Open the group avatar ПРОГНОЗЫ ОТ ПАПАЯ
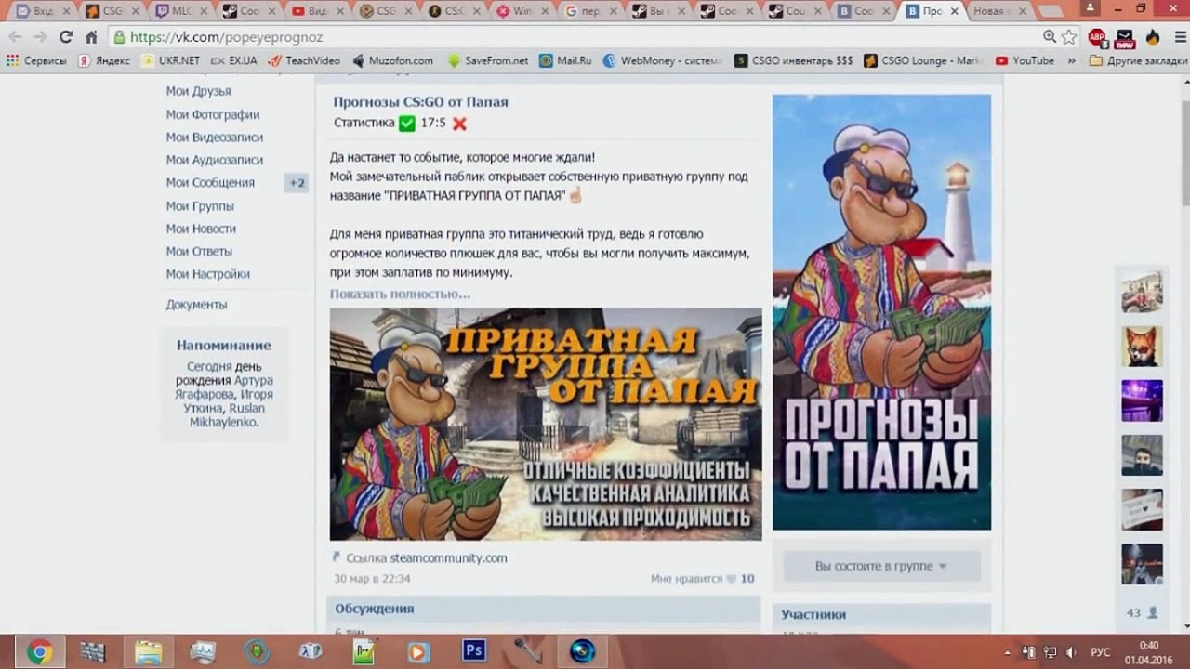Screen dimensions: 1190x669 point(881,312)
